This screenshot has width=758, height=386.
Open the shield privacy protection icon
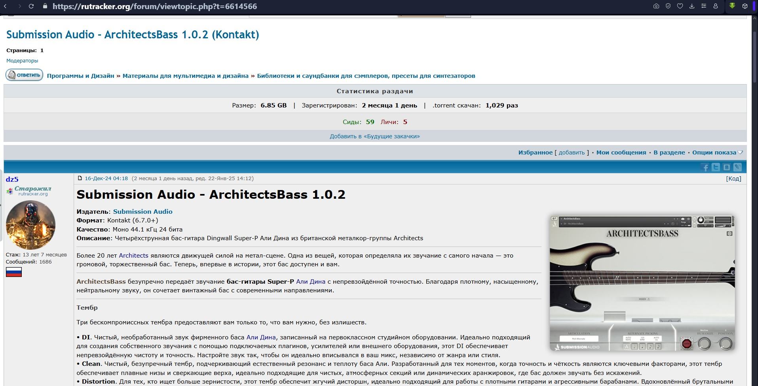(x=668, y=6)
